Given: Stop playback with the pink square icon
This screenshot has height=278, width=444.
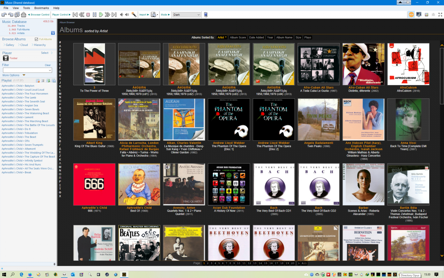Looking at the screenshot, I should click(88, 15).
